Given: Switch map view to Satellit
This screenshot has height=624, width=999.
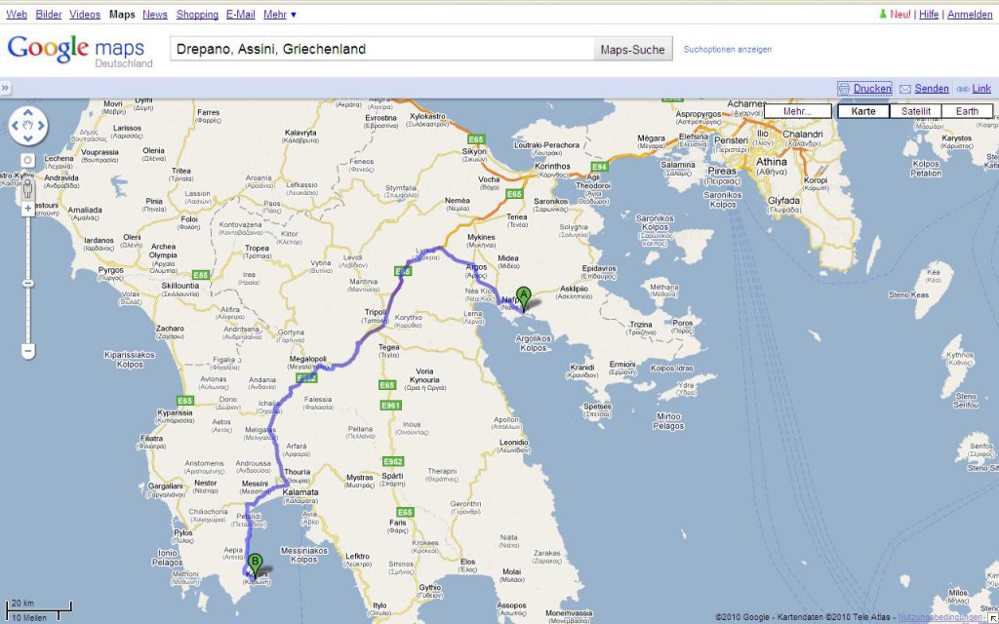Looking at the screenshot, I should click(916, 111).
